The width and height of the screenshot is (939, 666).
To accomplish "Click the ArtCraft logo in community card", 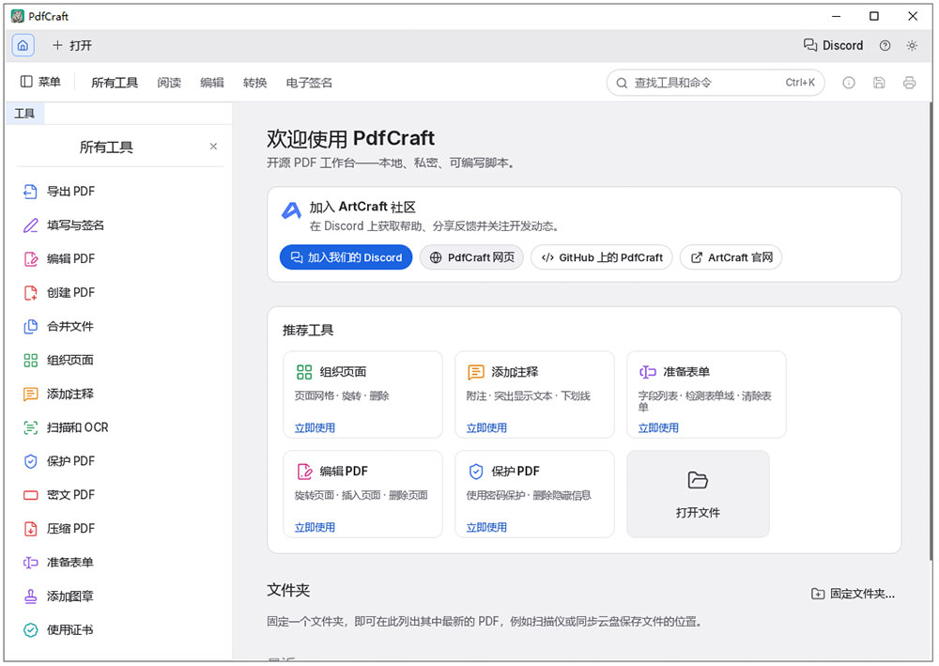I will tap(292, 210).
